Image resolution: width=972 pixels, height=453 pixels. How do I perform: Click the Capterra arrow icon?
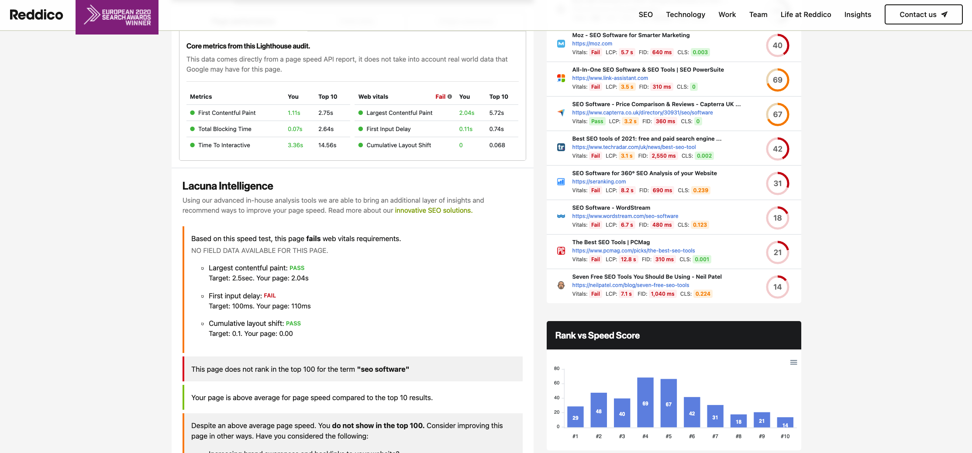point(561,113)
